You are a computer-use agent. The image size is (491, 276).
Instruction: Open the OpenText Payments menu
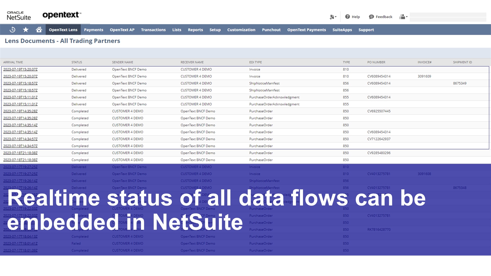coord(306,30)
